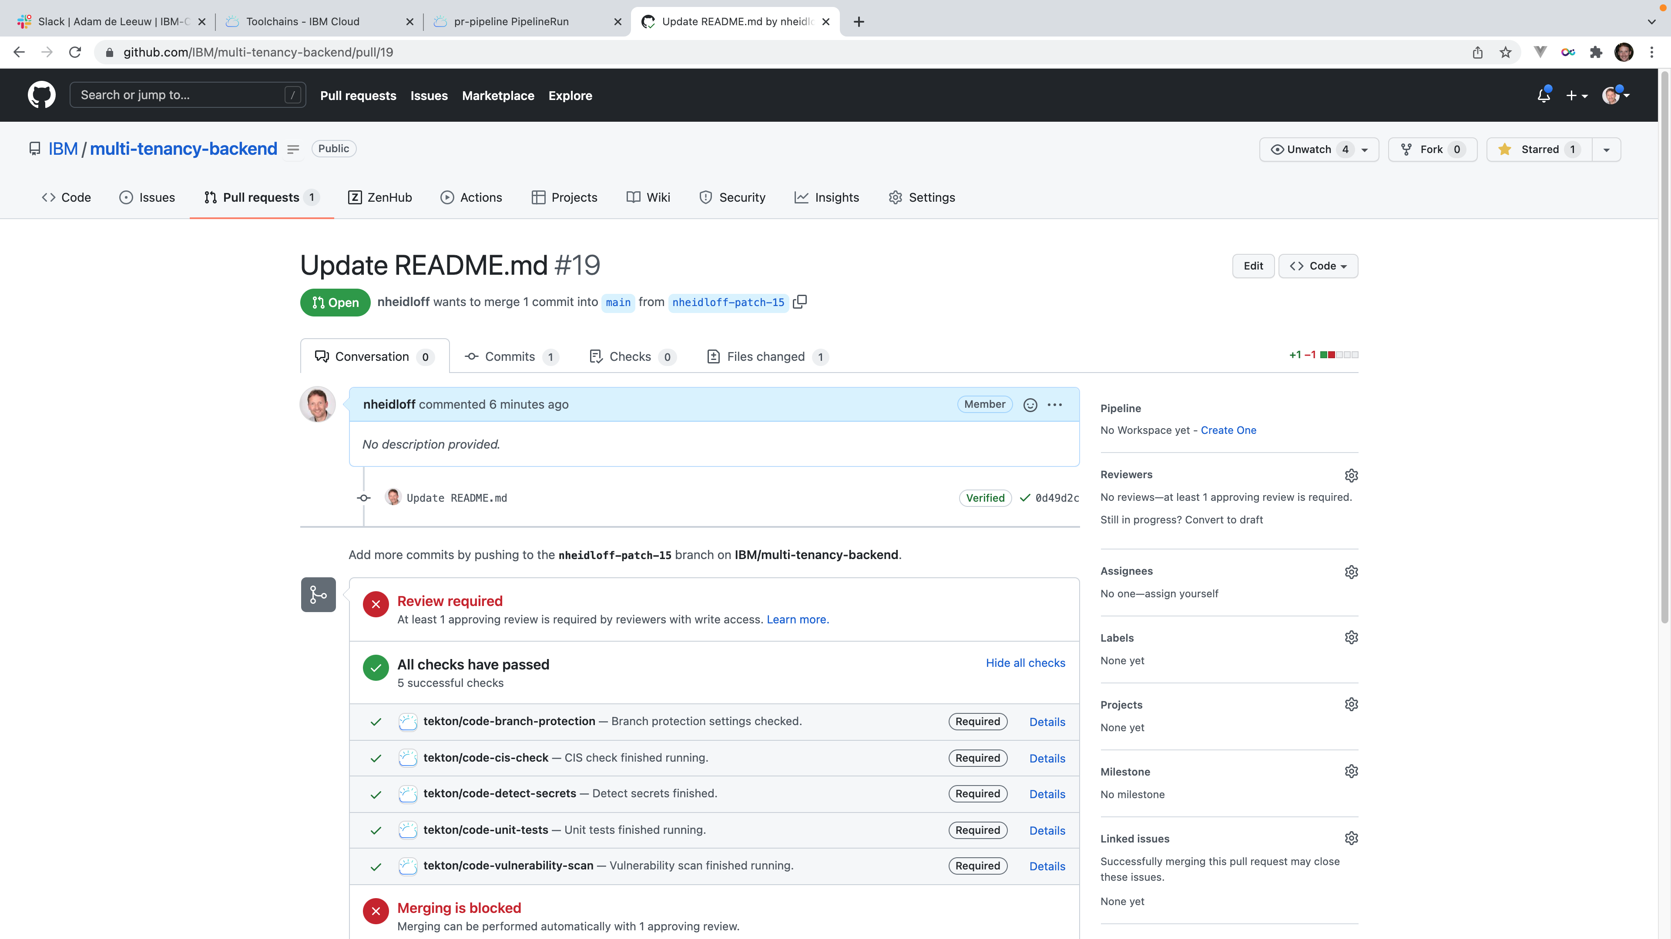This screenshot has width=1671, height=939.
Task: Hide all checks list
Action: point(1025,662)
